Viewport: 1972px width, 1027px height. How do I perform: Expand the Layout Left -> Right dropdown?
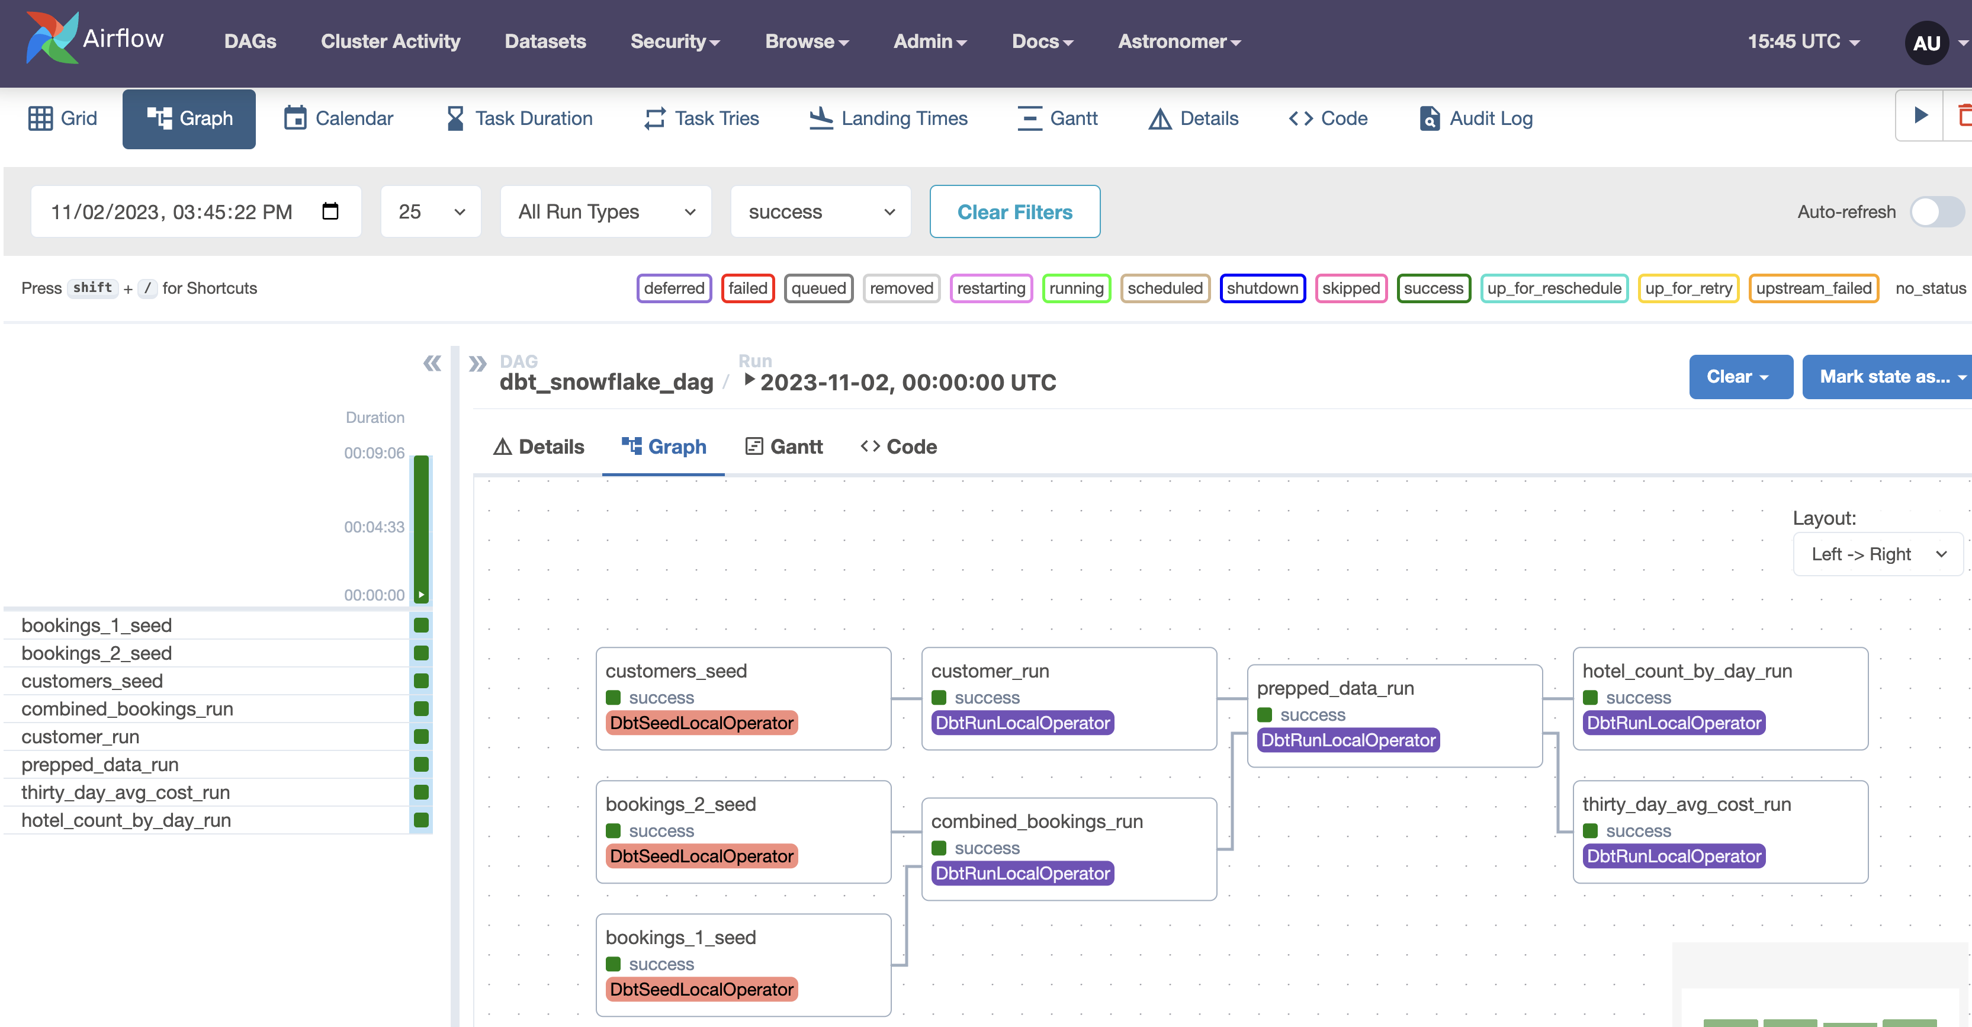(x=1877, y=554)
